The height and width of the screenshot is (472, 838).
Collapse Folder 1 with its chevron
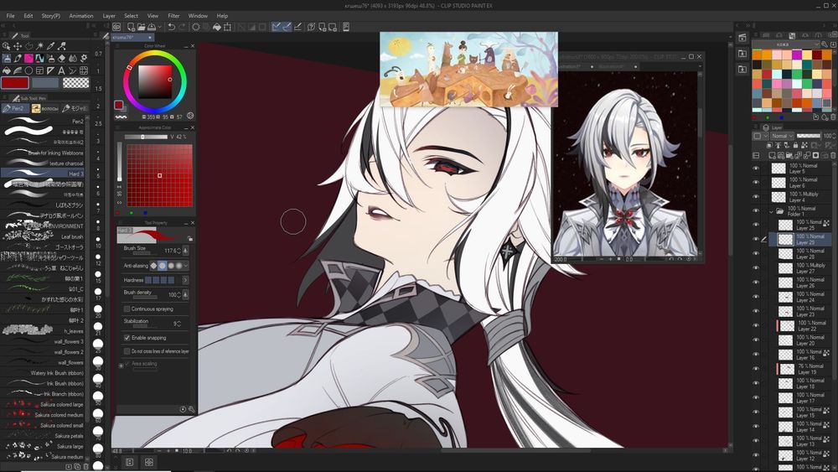point(771,211)
